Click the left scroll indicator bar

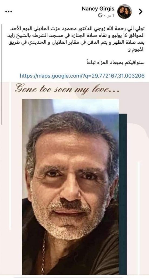pos(2,74)
